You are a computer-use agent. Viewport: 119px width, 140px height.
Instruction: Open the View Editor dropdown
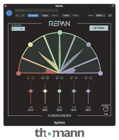click(100, 15)
